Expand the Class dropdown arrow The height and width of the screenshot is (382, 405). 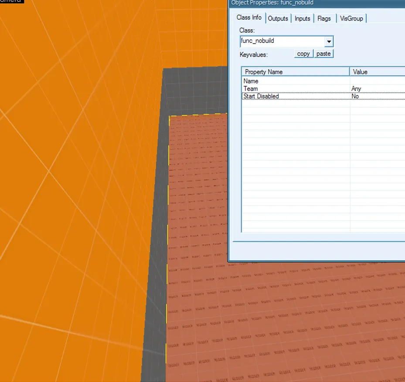pyautogui.click(x=329, y=41)
